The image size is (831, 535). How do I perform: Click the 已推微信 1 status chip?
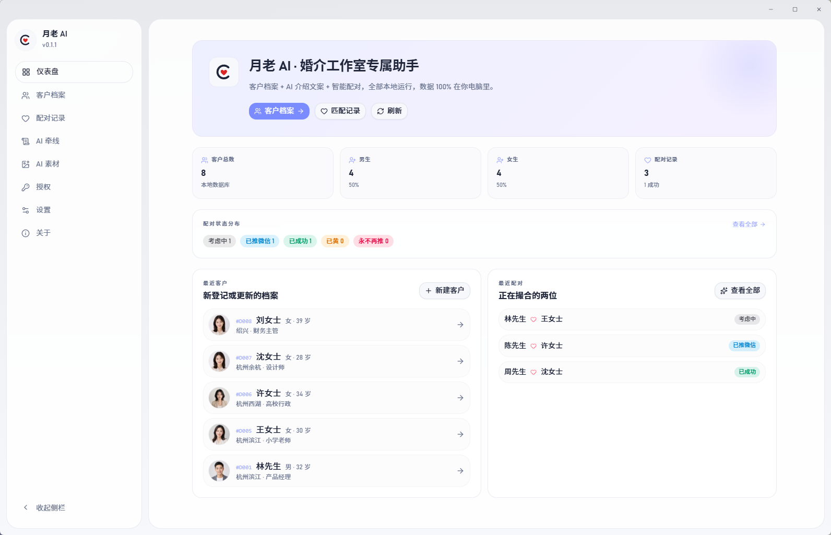260,241
